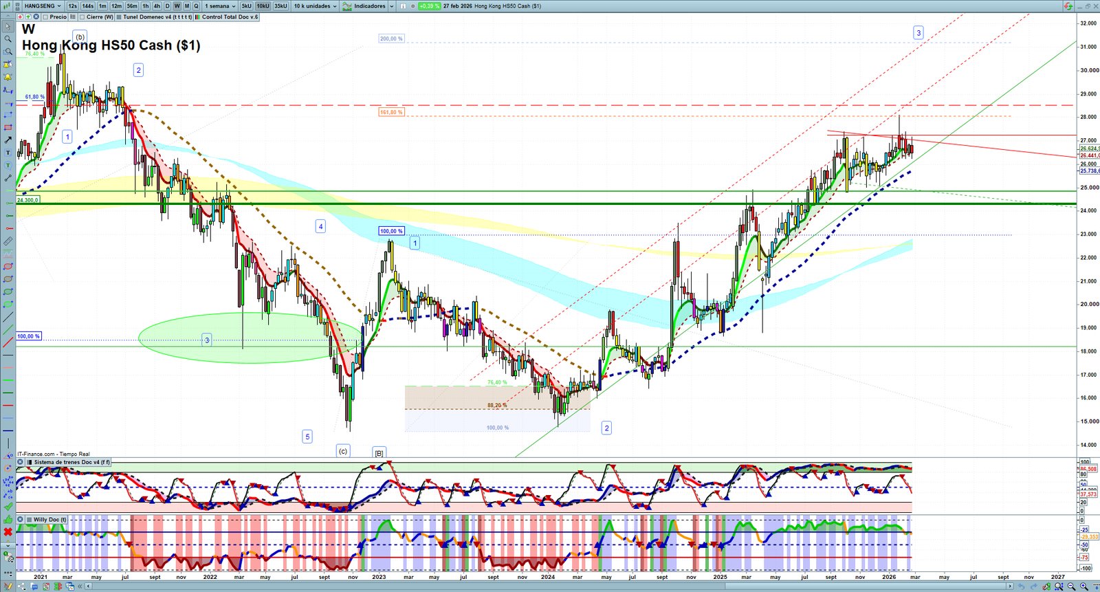Click the red plus add-panel icon
The height and width of the screenshot is (592, 1100).
click(x=19, y=17)
